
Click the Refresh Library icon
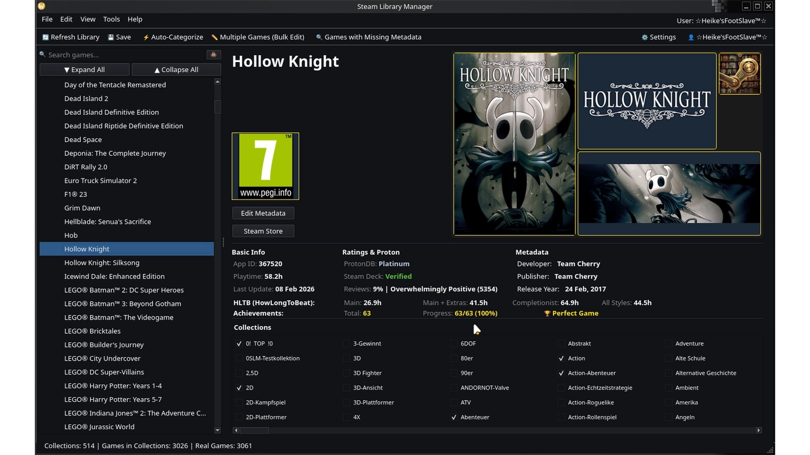pos(46,37)
